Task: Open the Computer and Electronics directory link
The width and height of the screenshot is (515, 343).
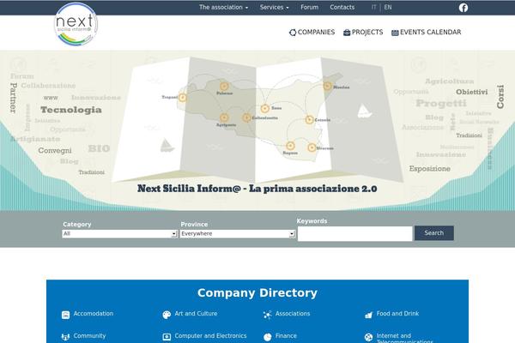Action: (210, 336)
